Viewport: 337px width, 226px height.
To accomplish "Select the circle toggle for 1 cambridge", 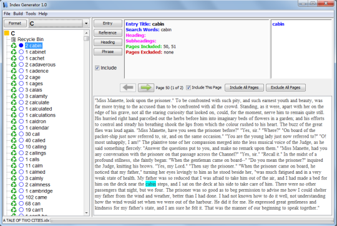I will (x=21, y=191).
